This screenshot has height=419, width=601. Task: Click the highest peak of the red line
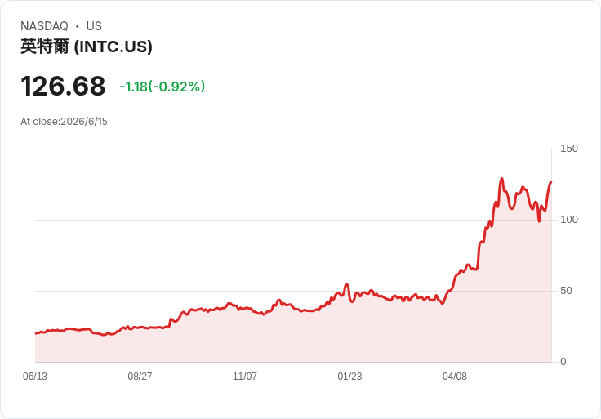(501, 179)
